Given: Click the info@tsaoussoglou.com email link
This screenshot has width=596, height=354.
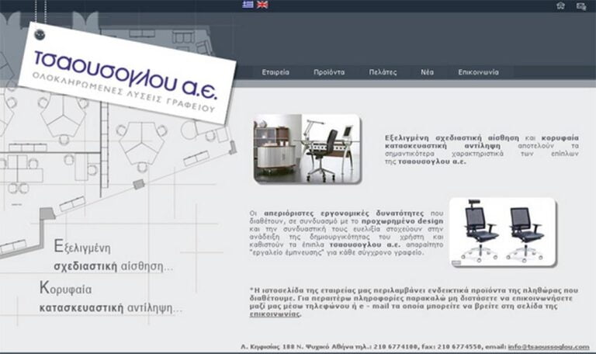Looking at the screenshot, I should (549, 346).
